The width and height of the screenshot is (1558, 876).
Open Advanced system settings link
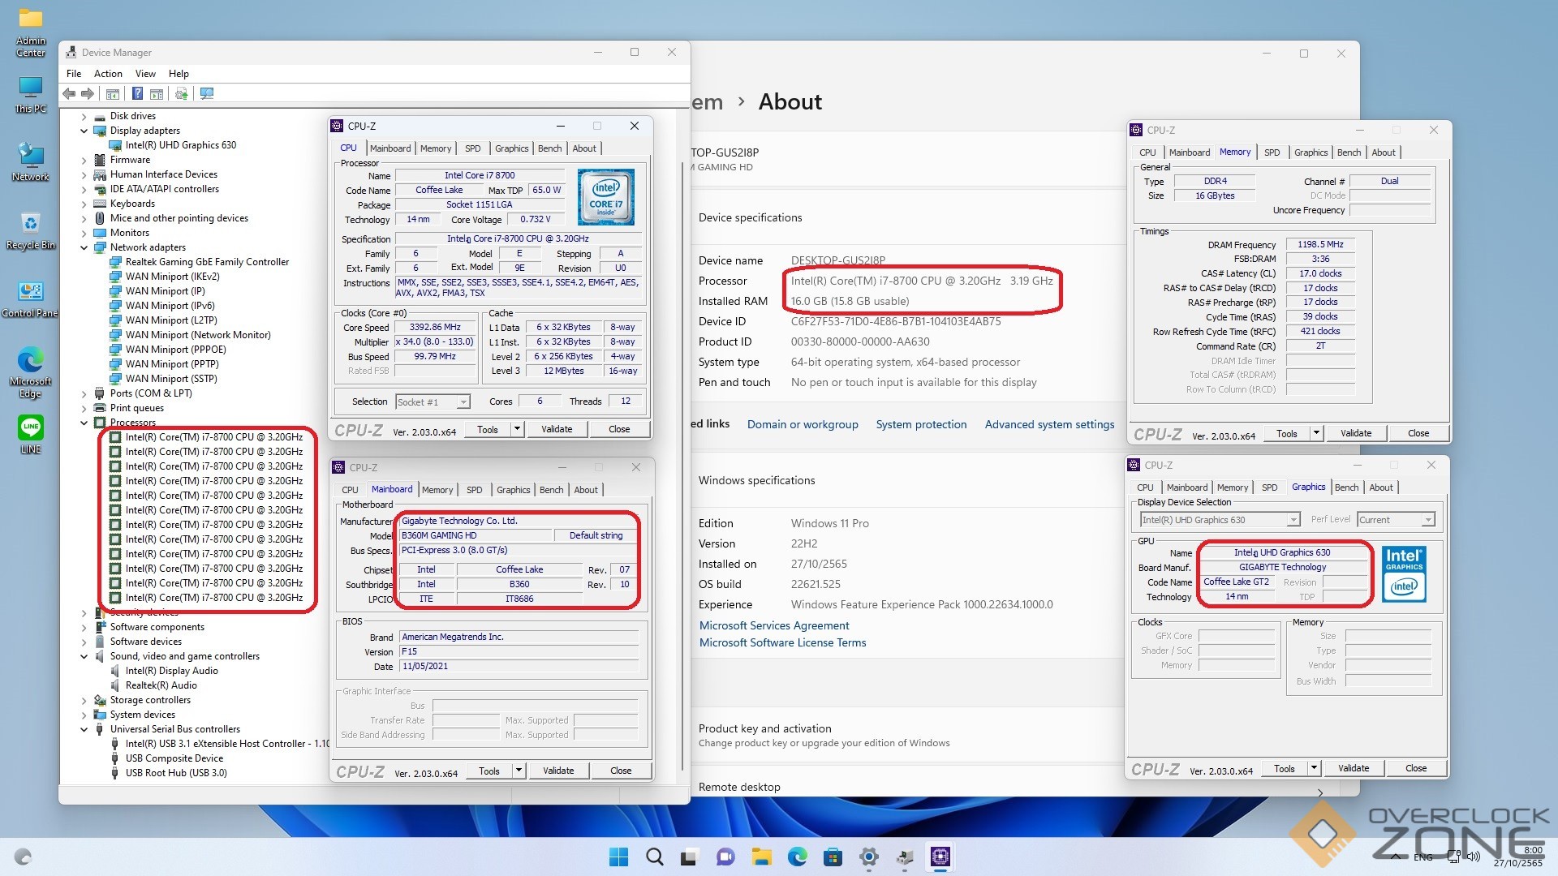click(x=1049, y=424)
